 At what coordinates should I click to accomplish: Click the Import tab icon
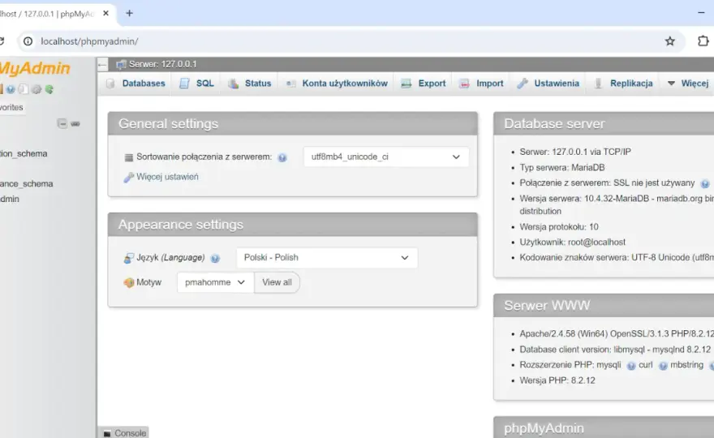pyautogui.click(x=464, y=84)
